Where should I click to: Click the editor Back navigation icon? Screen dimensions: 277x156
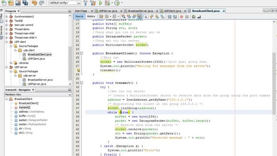click(x=107, y=16)
